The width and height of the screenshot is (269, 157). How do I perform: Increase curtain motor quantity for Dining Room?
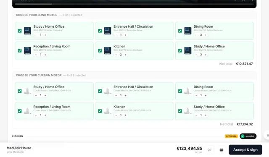click(206, 95)
